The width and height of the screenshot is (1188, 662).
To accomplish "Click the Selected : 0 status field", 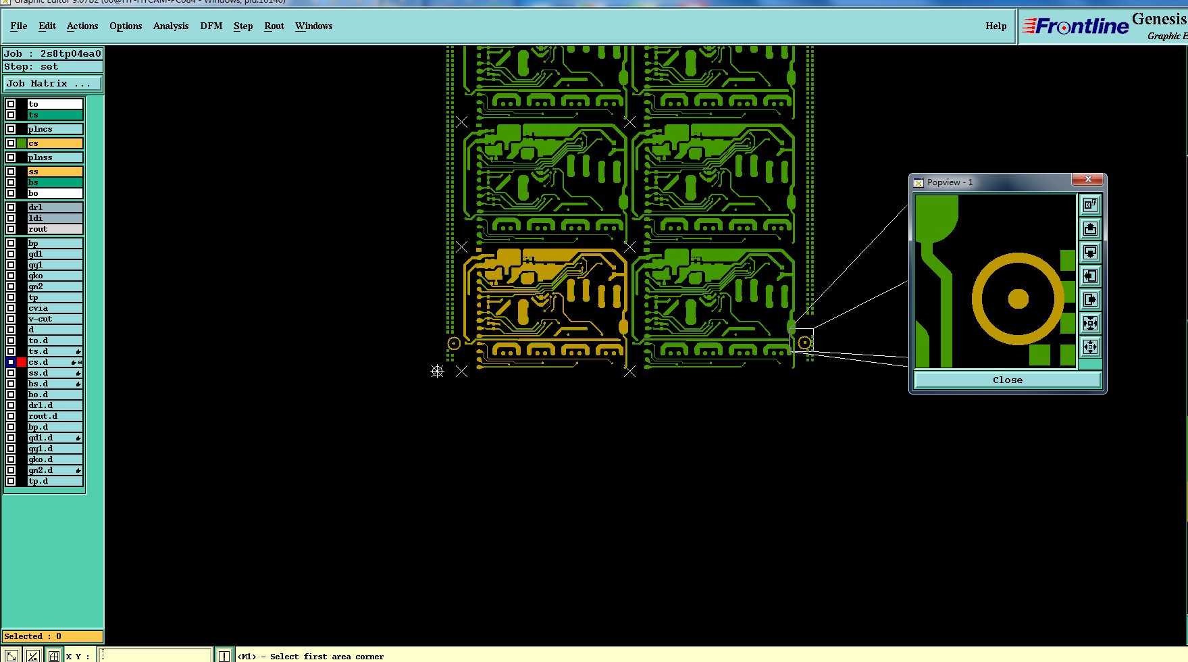I will pos(53,636).
